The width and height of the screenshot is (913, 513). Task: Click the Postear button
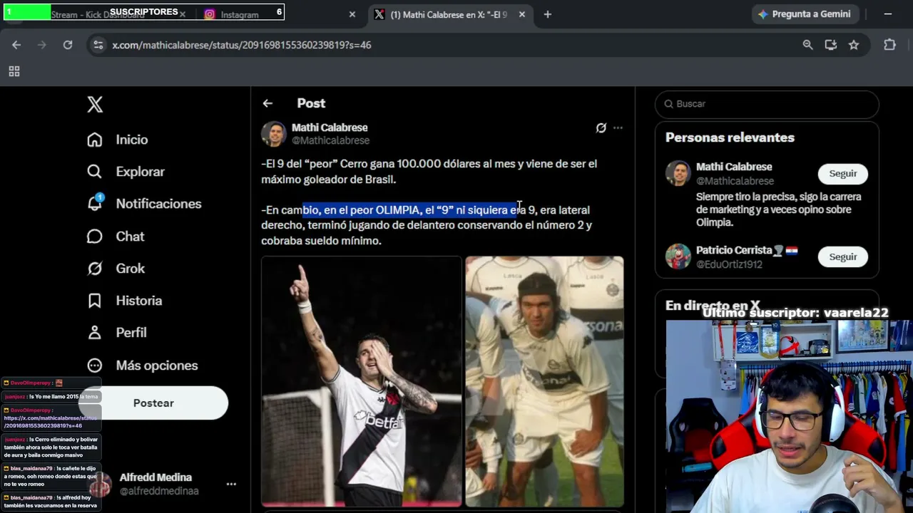(x=153, y=403)
